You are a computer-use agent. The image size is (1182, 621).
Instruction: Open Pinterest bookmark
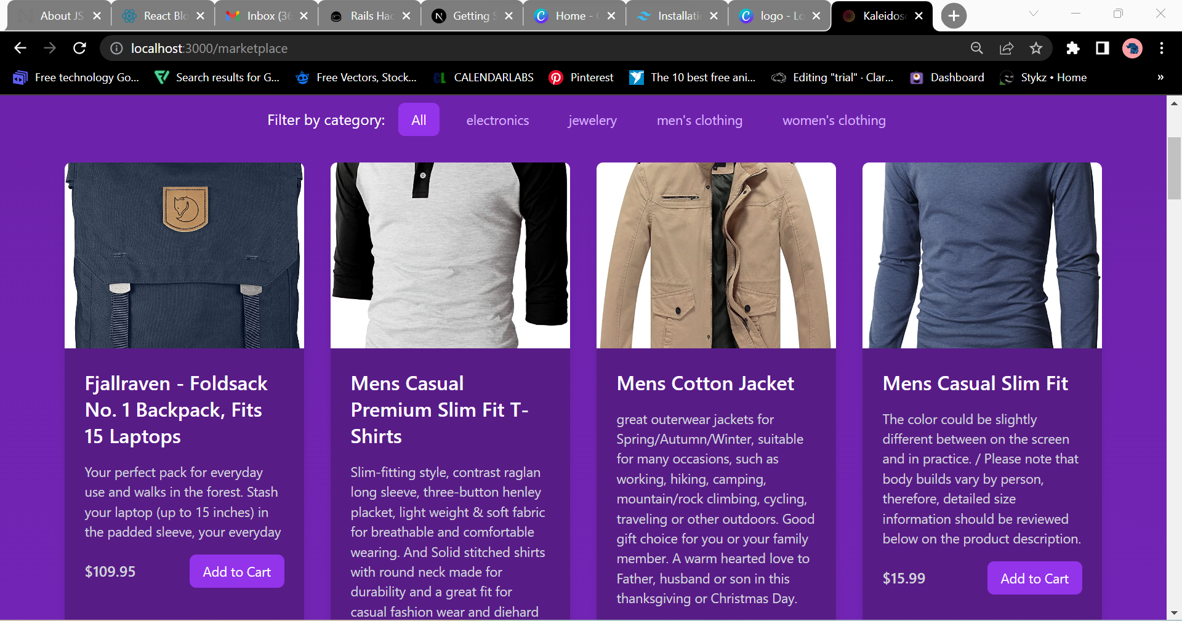[x=581, y=78]
